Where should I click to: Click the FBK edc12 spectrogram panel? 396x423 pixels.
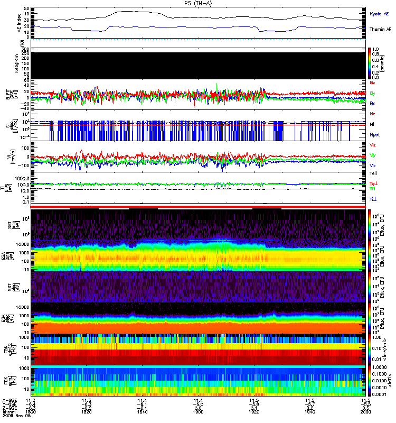[198, 349]
